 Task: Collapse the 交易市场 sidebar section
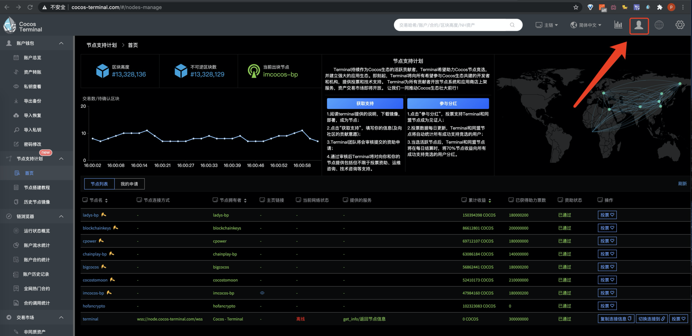point(61,317)
